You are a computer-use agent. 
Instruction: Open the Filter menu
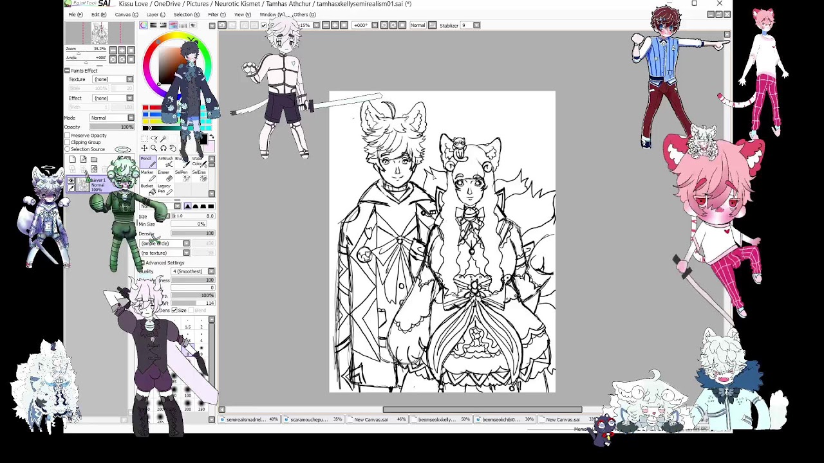pyautogui.click(x=217, y=14)
